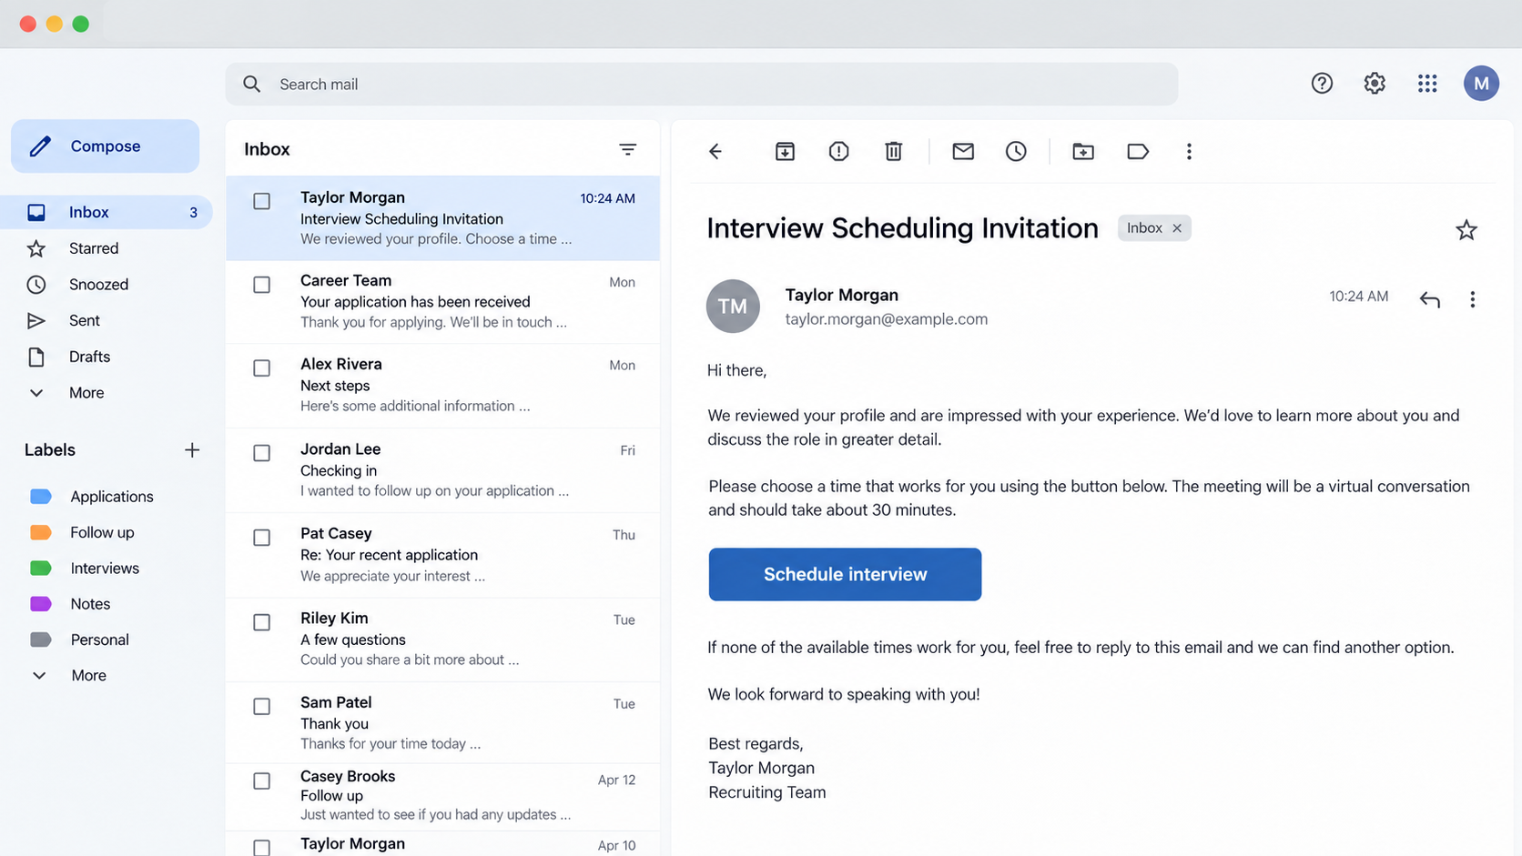The image size is (1522, 856).
Task: Add a new label with plus icon
Action: (x=192, y=450)
